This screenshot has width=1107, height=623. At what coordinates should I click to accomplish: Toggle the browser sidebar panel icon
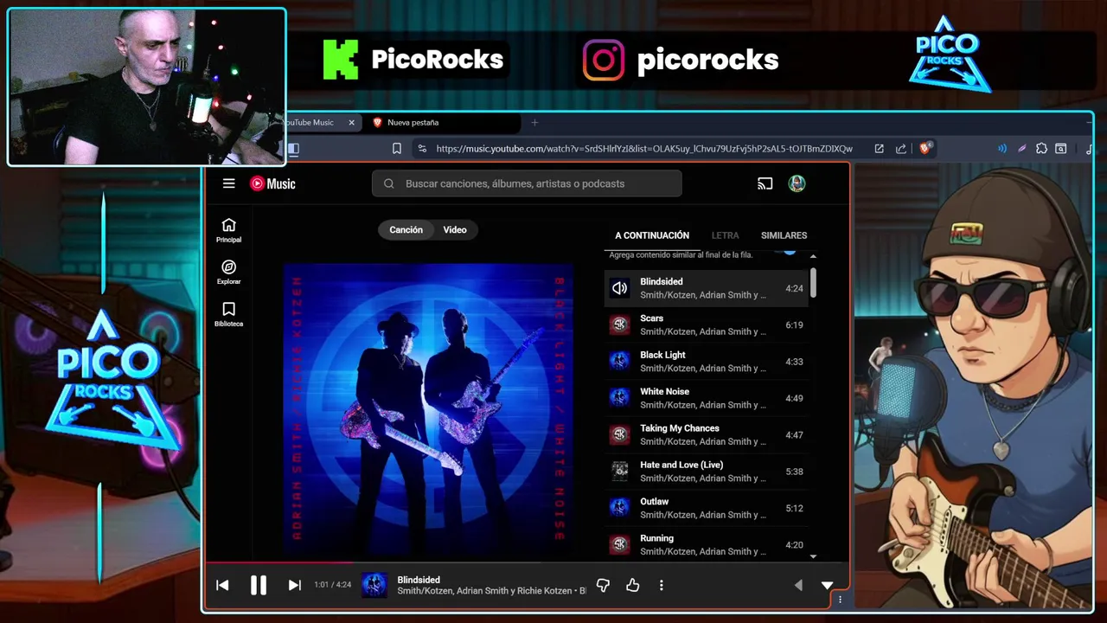coord(294,149)
